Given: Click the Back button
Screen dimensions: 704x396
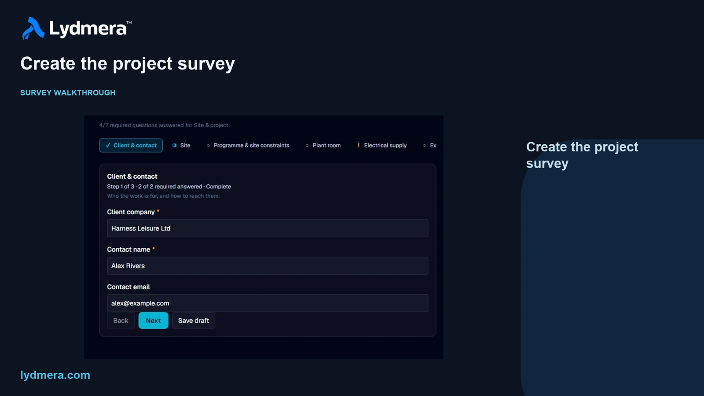Looking at the screenshot, I should tap(121, 321).
